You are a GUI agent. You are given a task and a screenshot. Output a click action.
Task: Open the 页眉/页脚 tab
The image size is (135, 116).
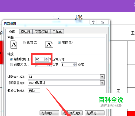point(42,32)
